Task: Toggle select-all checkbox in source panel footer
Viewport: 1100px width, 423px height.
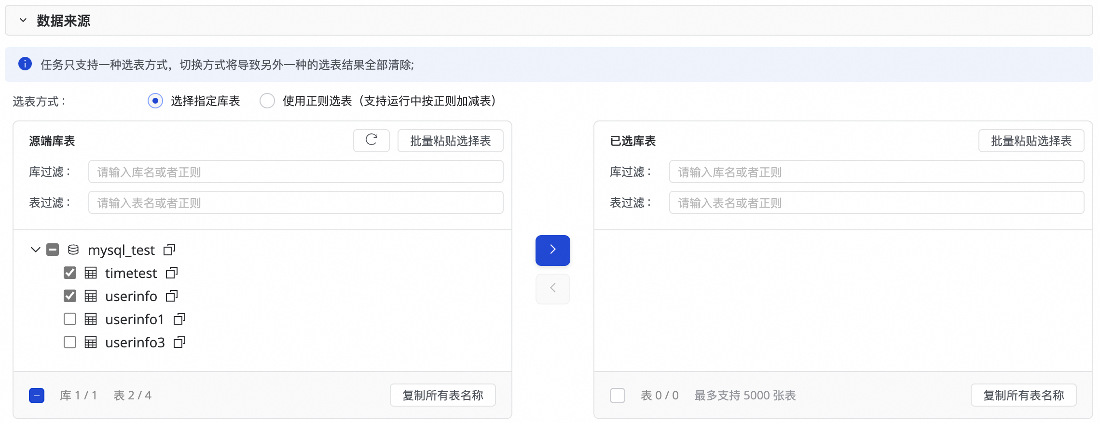Action: pyautogui.click(x=37, y=395)
